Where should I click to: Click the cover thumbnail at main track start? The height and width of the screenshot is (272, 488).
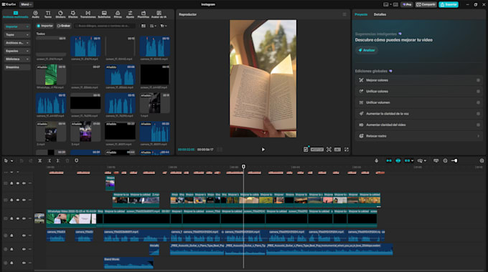point(39,218)
